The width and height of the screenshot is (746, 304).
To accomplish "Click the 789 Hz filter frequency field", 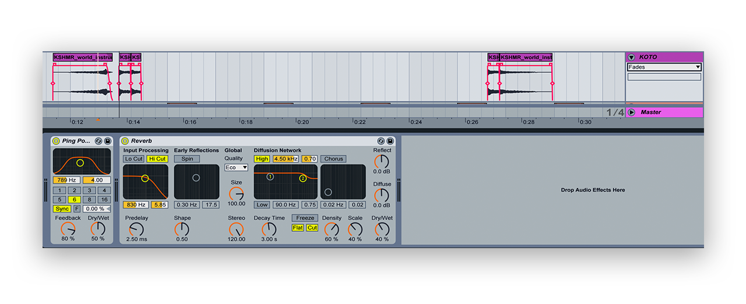I will (x=67, y=181).
